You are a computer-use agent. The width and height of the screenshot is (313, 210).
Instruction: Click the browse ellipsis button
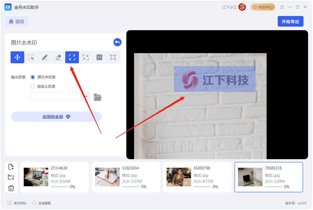click(85, 96)
